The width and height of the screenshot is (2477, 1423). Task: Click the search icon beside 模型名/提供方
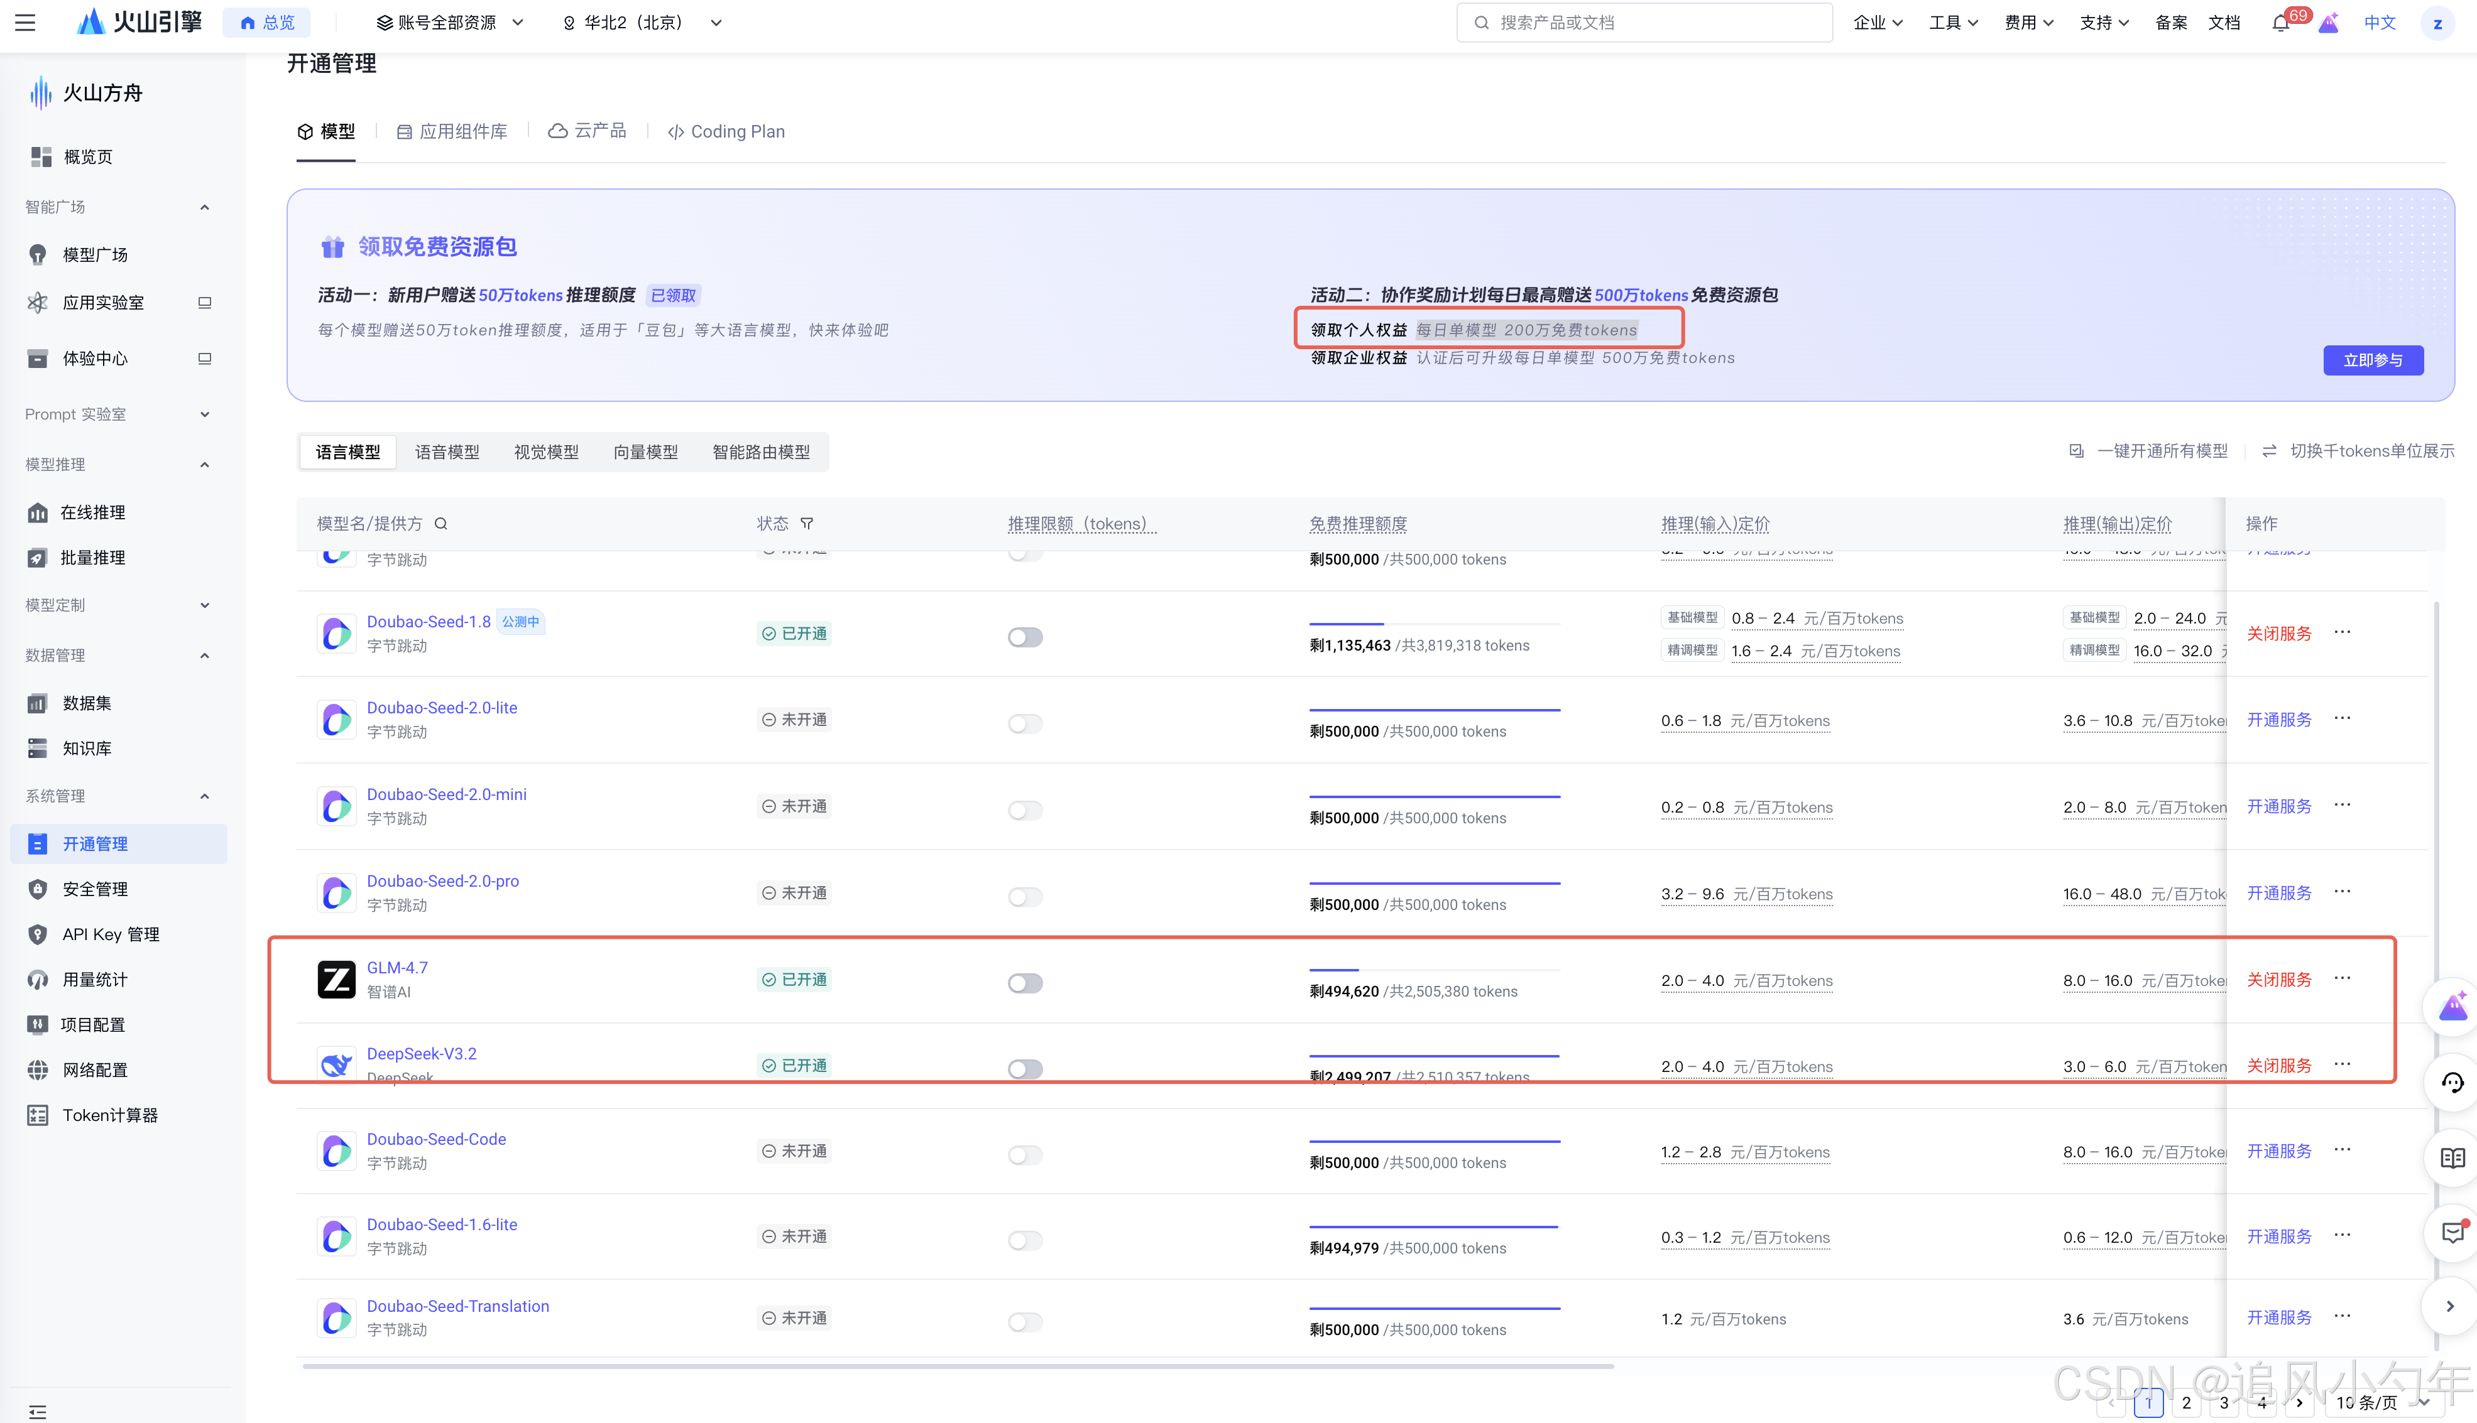[441, 524]
